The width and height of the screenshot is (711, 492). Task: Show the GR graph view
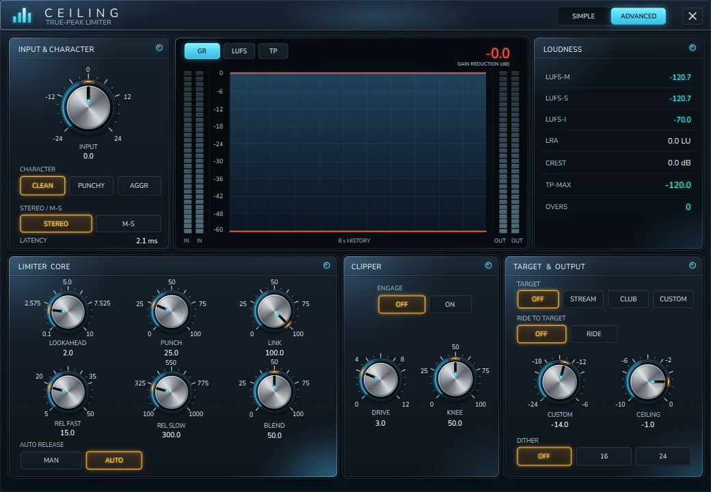coord(202,51)
